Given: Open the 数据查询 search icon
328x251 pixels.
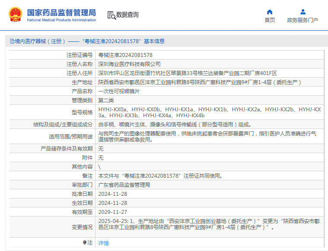Looking at the screenshot, I should [111, 16].
